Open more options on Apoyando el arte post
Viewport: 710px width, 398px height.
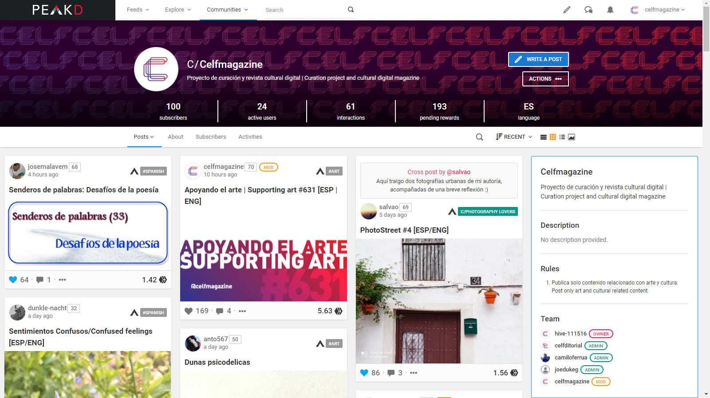pos(242,311)
